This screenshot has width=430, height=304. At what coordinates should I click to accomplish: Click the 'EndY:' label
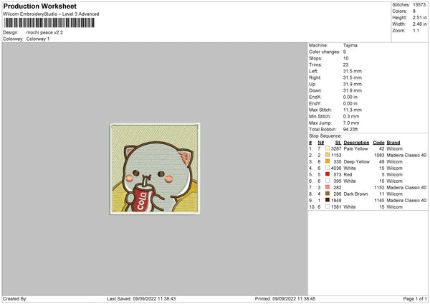315,103
